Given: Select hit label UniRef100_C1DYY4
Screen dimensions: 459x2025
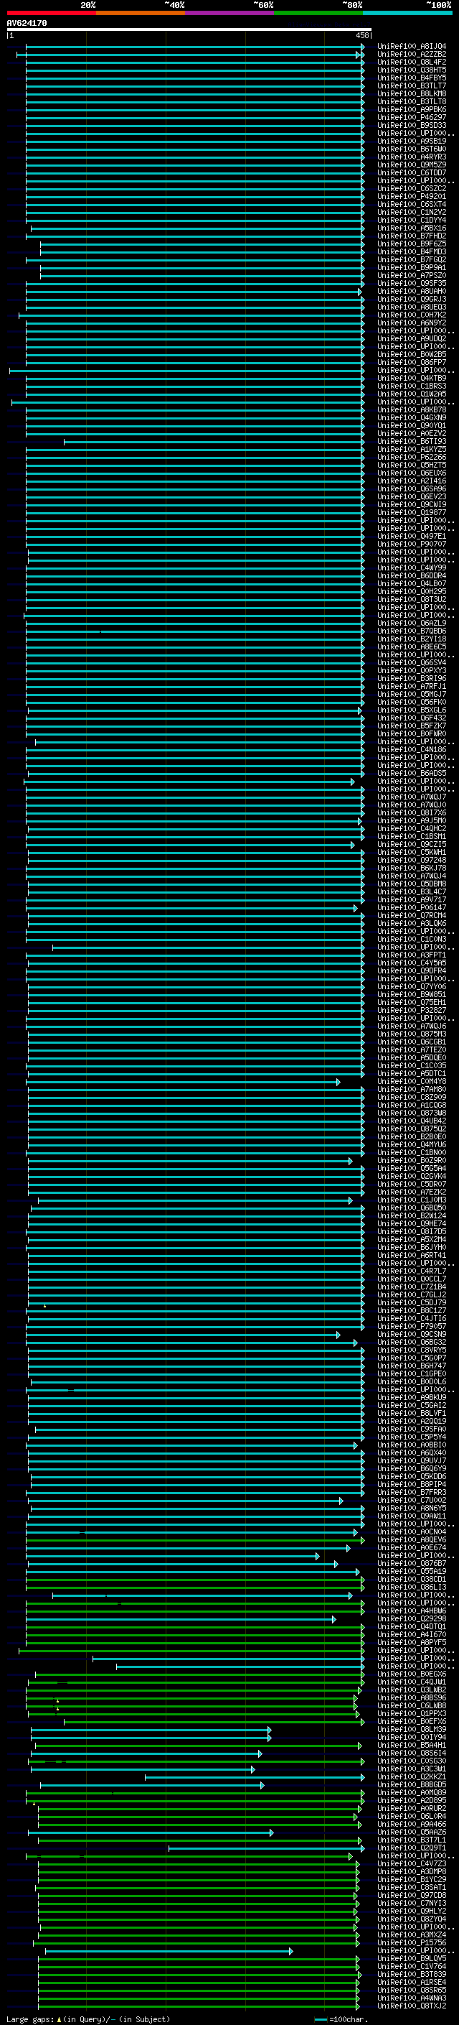Looking at the screenshot, I should [411, 220].
